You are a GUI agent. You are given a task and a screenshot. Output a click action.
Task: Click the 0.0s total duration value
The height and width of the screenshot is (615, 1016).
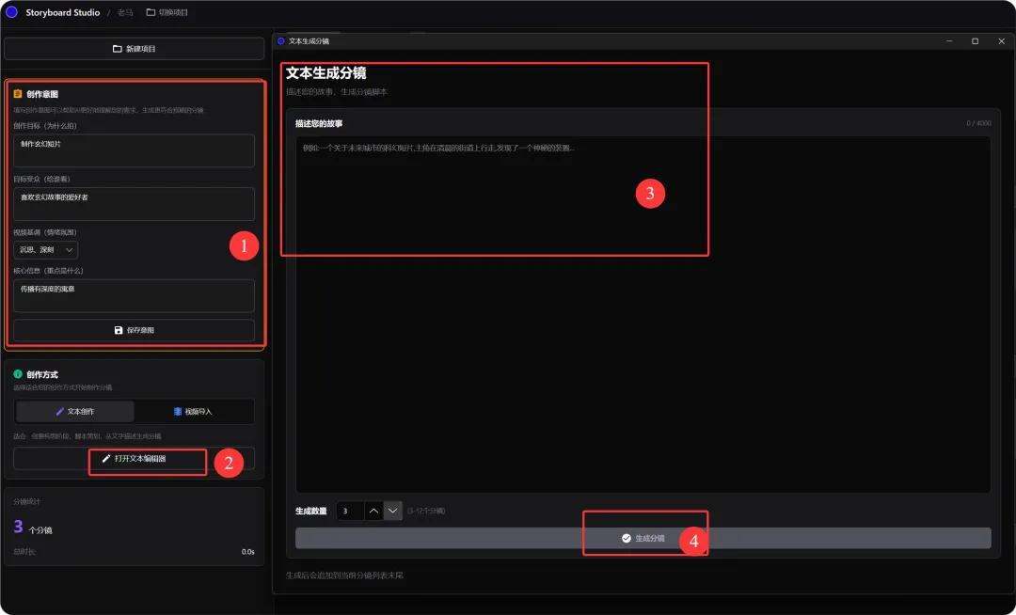click(x=248, y=552)
